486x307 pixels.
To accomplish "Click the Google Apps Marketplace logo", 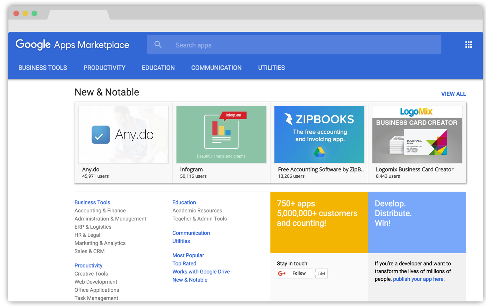I will click(72, 45).
